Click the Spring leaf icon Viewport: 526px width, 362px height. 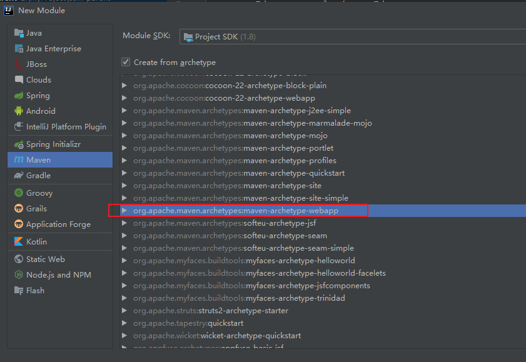19,96
